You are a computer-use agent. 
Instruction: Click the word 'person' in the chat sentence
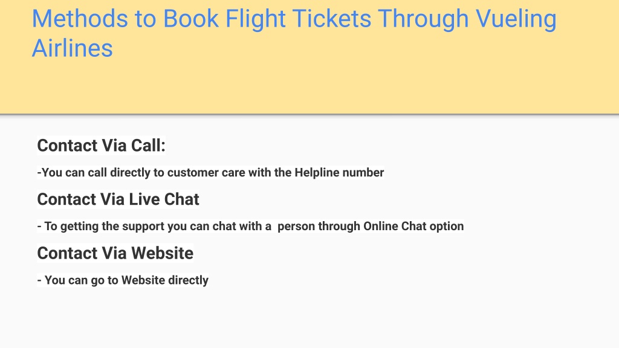(296, 227)
